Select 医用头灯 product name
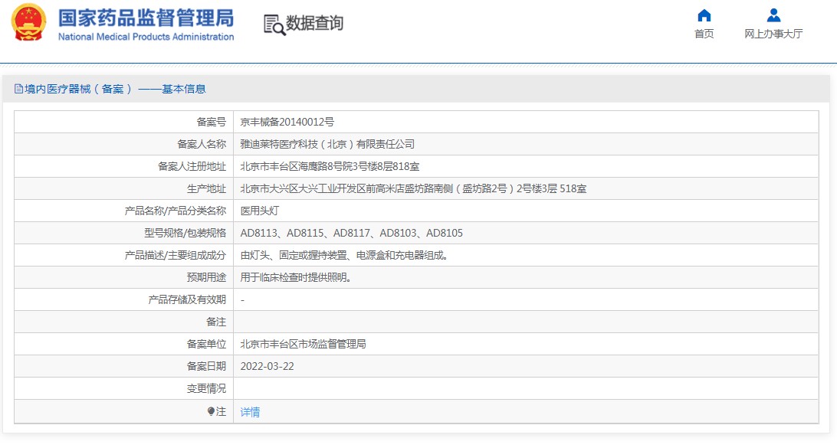 point(259,211)
